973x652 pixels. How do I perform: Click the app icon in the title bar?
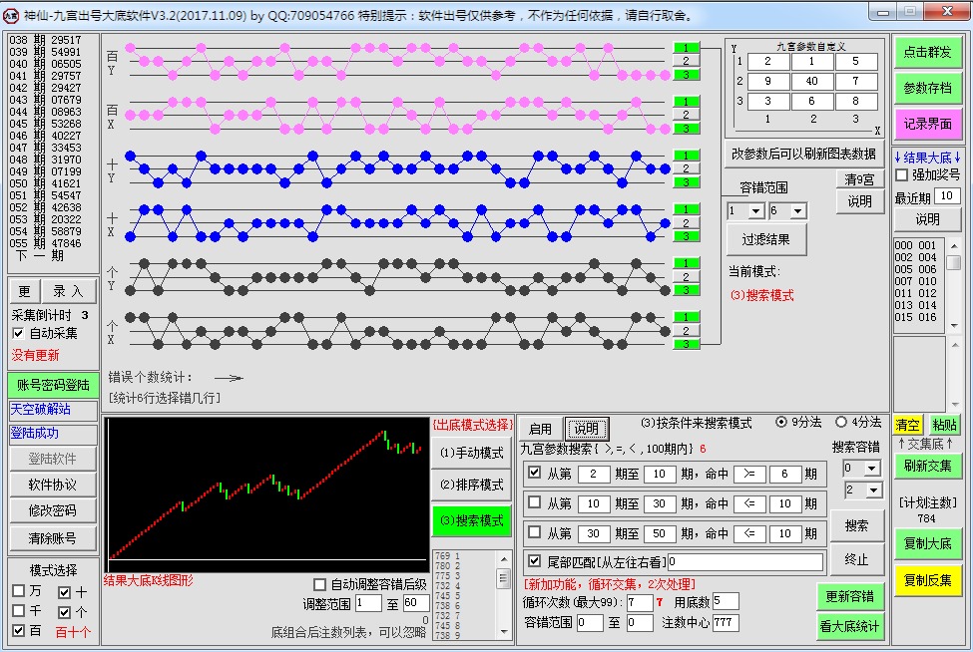click(x=10, y=15)
